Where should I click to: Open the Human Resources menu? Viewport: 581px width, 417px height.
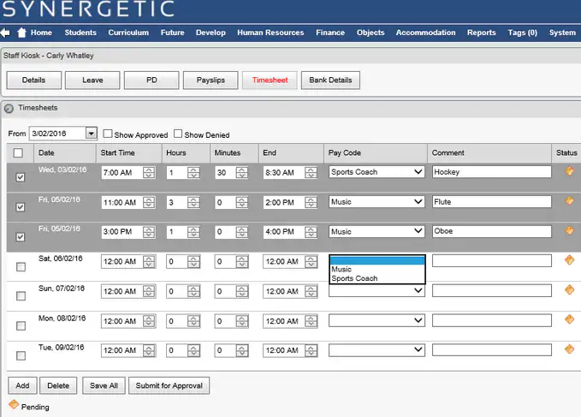(270, 33)
